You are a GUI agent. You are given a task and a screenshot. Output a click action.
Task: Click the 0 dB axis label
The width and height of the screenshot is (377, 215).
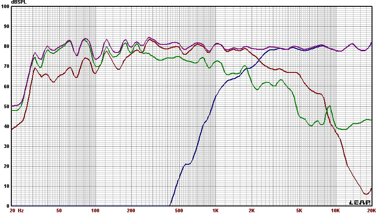(x=8, y=206)
